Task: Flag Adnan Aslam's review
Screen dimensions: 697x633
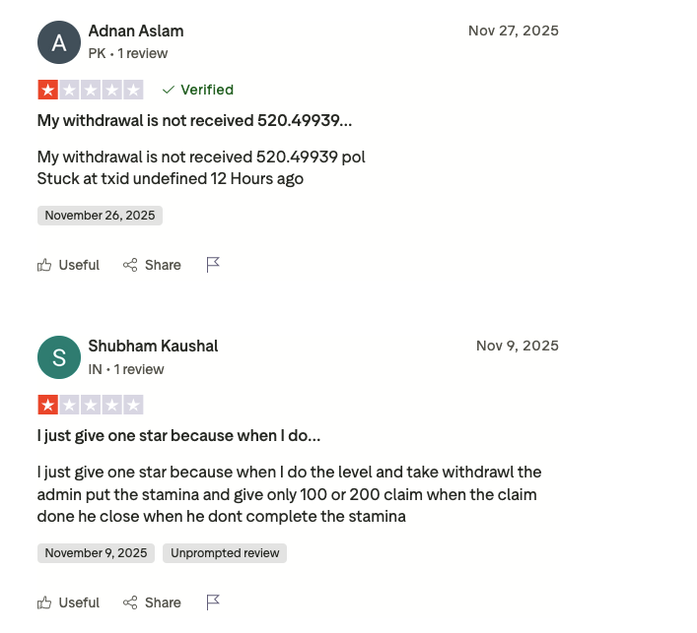Action: tap(213, 265)
